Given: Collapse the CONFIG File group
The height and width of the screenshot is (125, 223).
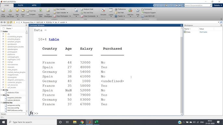Looking at the screenshot, I should [1, 103].
